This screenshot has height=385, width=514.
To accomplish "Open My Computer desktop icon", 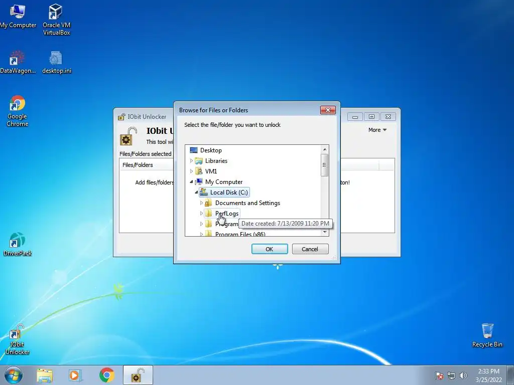I will point(18,16).
